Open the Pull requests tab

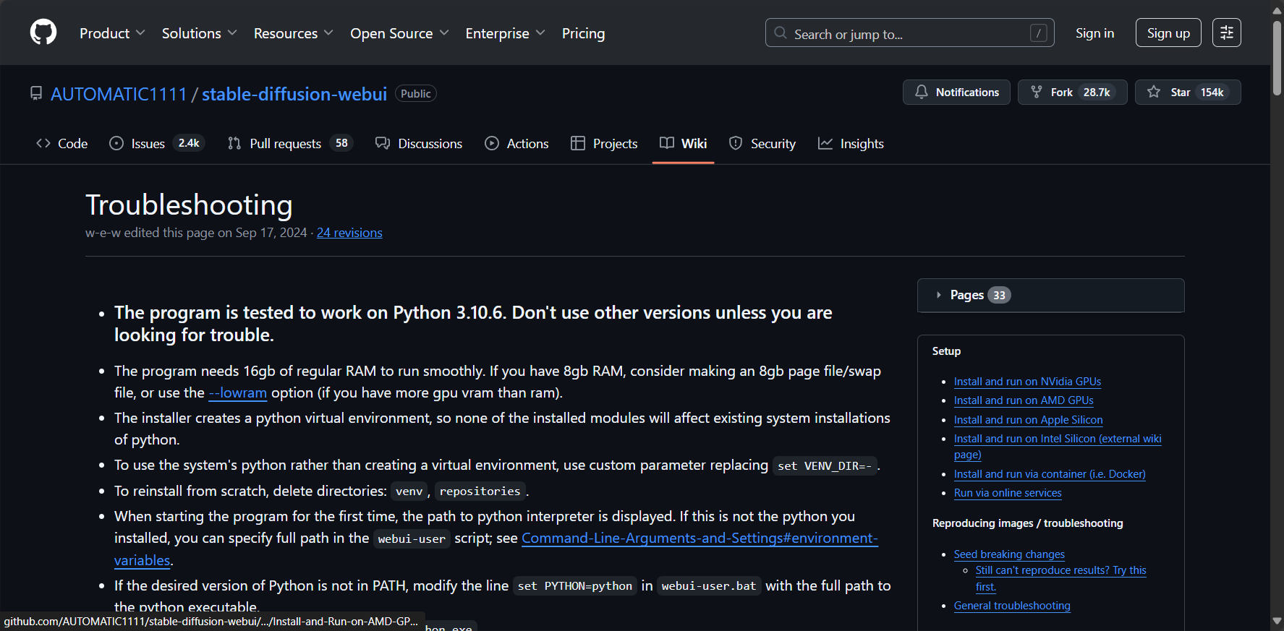coord(290,143)
